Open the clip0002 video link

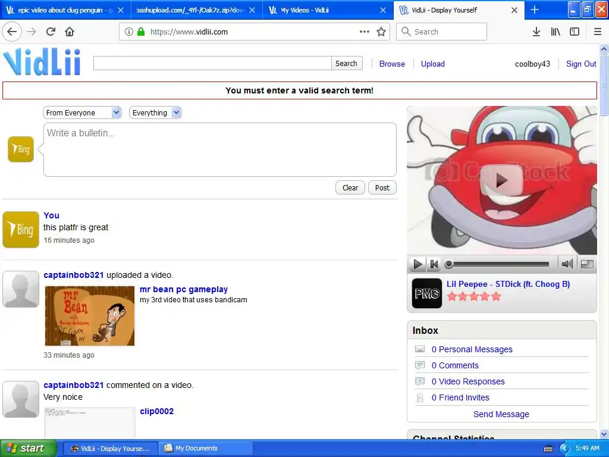[156, 411]
